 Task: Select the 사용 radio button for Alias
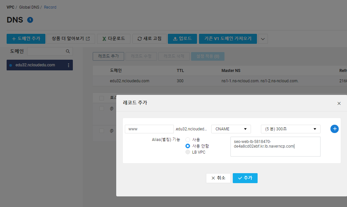188,140
